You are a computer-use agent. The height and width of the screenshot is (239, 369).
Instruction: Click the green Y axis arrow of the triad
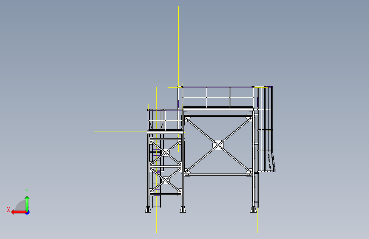pyautogui.click(x=27, y=204)
